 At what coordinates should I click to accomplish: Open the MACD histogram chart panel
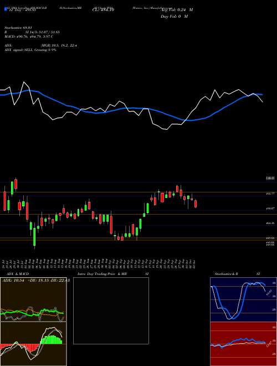[33, 344]
